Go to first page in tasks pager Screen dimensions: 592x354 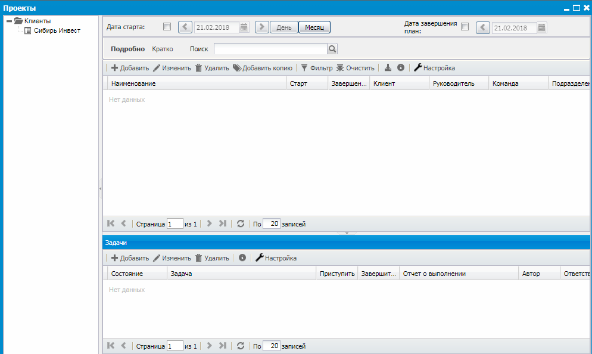pos(111,345)
